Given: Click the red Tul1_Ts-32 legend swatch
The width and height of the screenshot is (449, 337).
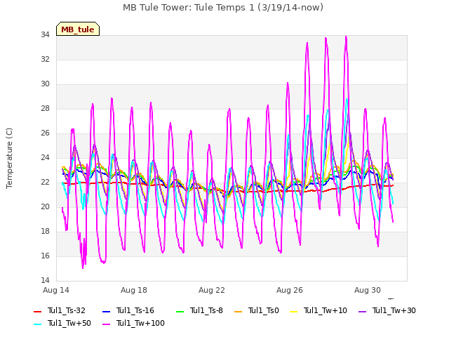Looking at the screenshot, I should click(38, 311).
